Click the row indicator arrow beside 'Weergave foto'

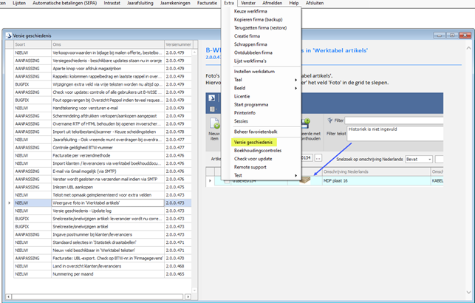(x=9, y=202)
